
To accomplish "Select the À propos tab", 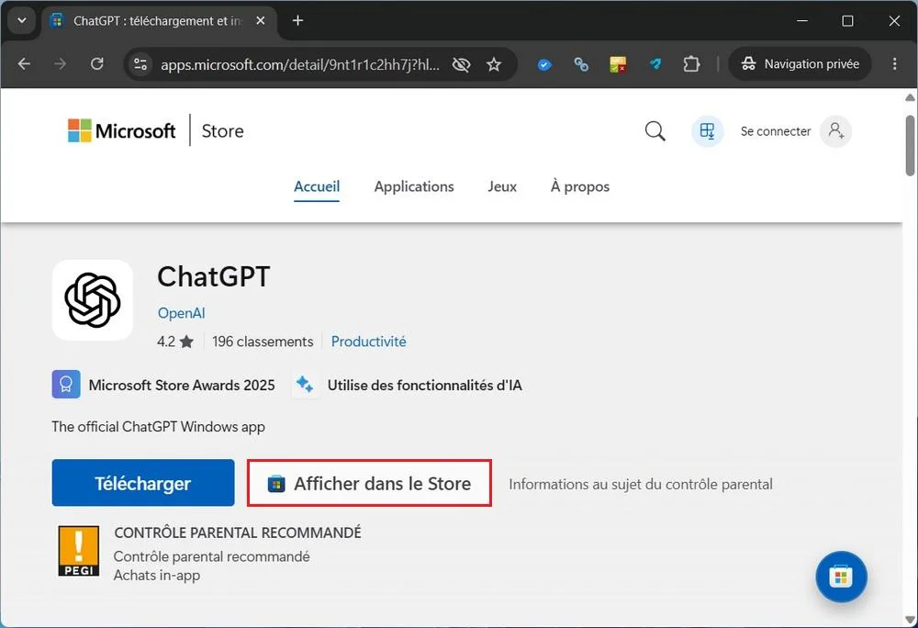I will 579,186.
